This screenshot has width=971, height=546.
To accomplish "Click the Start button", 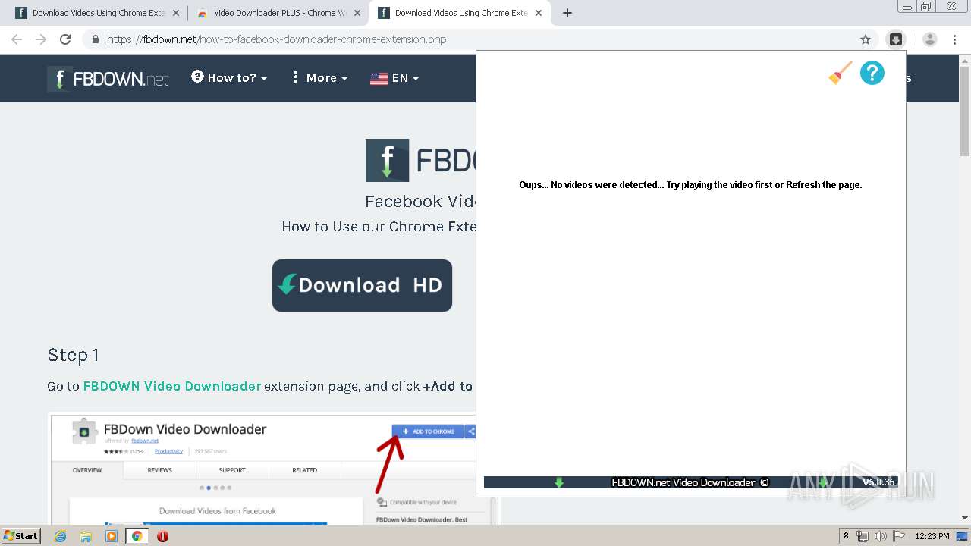I will 21,536.
